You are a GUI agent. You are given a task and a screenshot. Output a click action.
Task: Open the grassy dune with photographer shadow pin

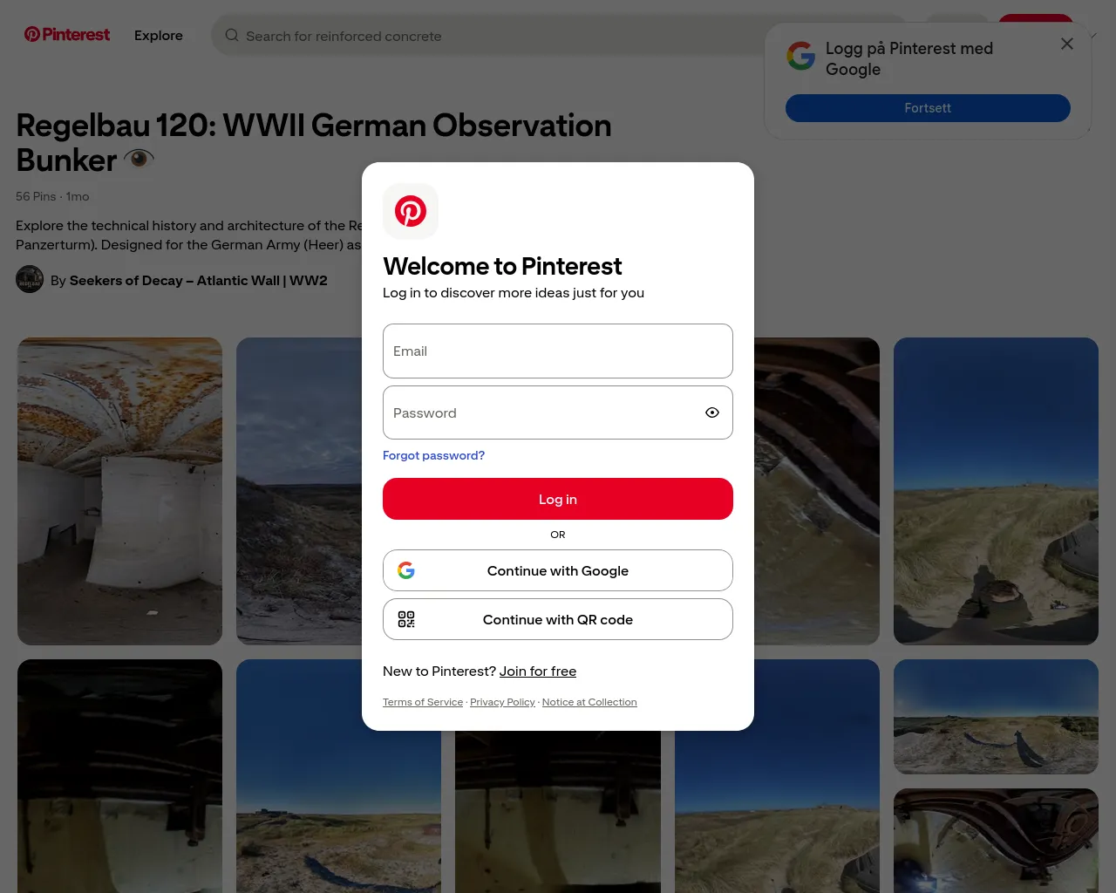(x=996, y=491)
